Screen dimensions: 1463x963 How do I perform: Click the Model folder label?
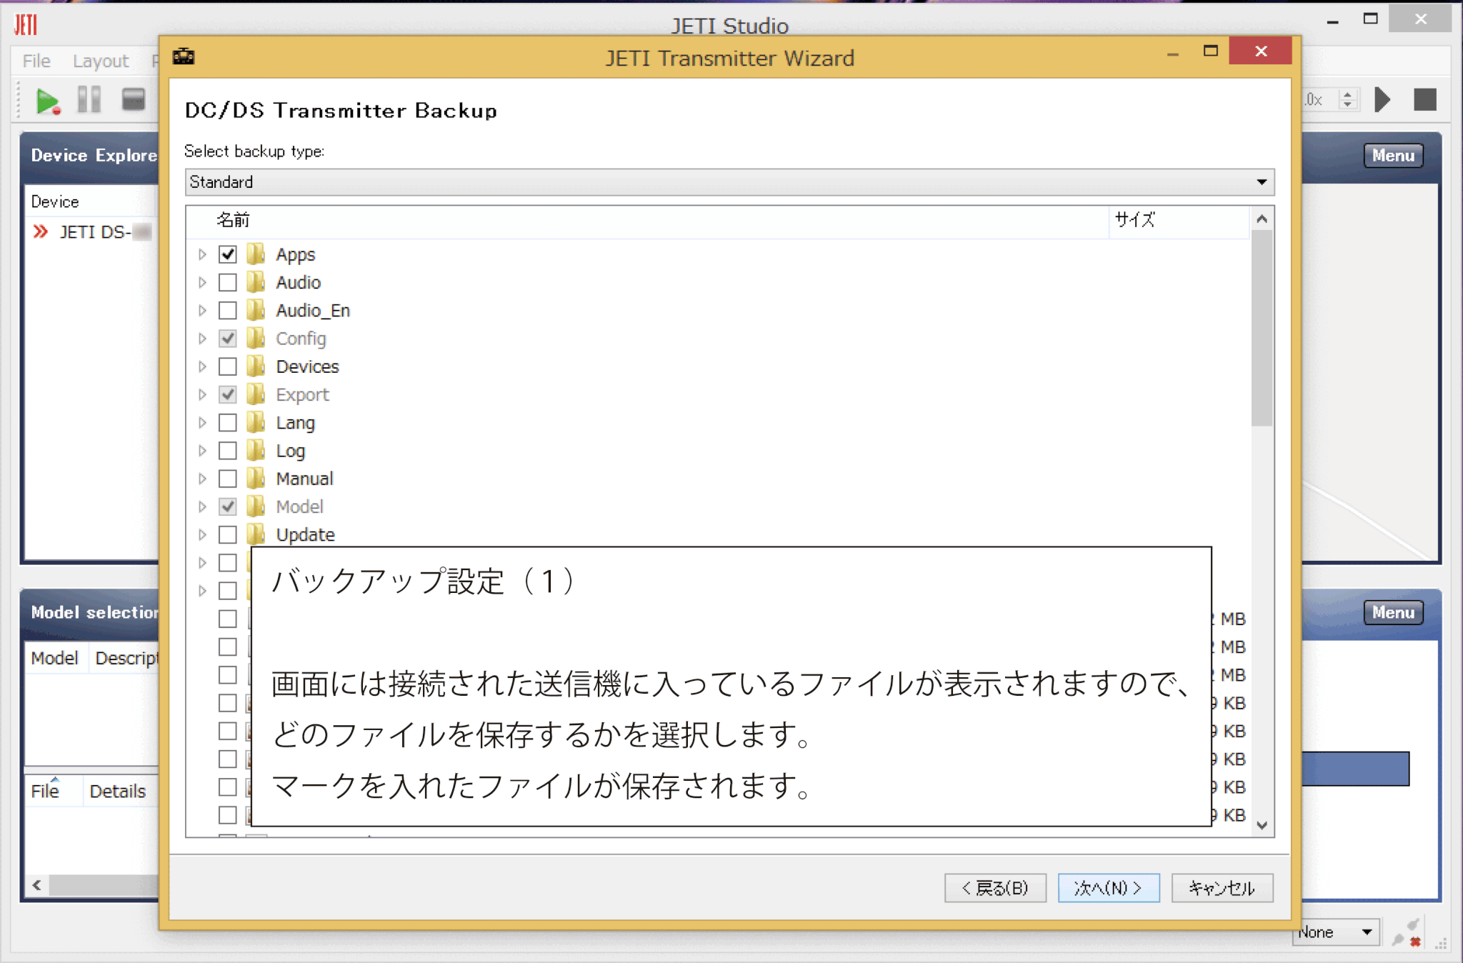point(300,507)
